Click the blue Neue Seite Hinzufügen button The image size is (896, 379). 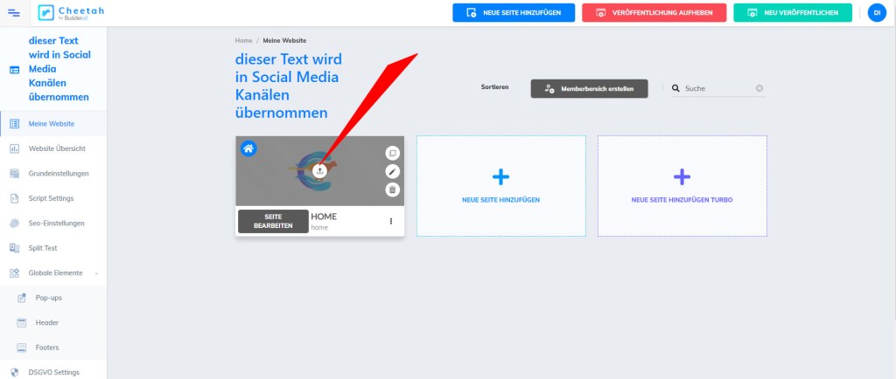click(x=514, y=13)
